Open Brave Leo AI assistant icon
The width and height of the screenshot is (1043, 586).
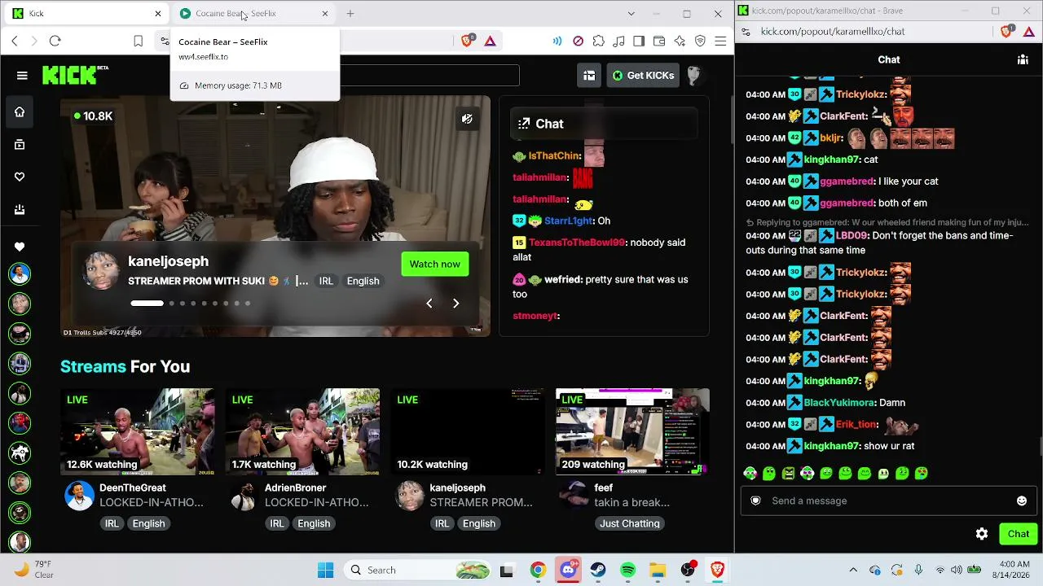point(680,41)
